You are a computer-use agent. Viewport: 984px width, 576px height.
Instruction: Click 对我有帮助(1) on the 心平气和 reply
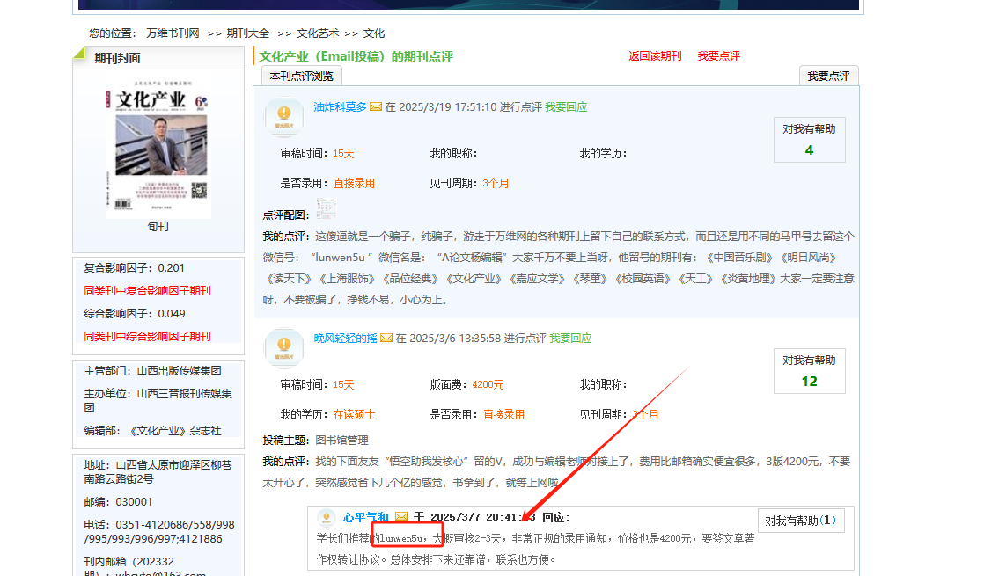(x=799, y=521)
